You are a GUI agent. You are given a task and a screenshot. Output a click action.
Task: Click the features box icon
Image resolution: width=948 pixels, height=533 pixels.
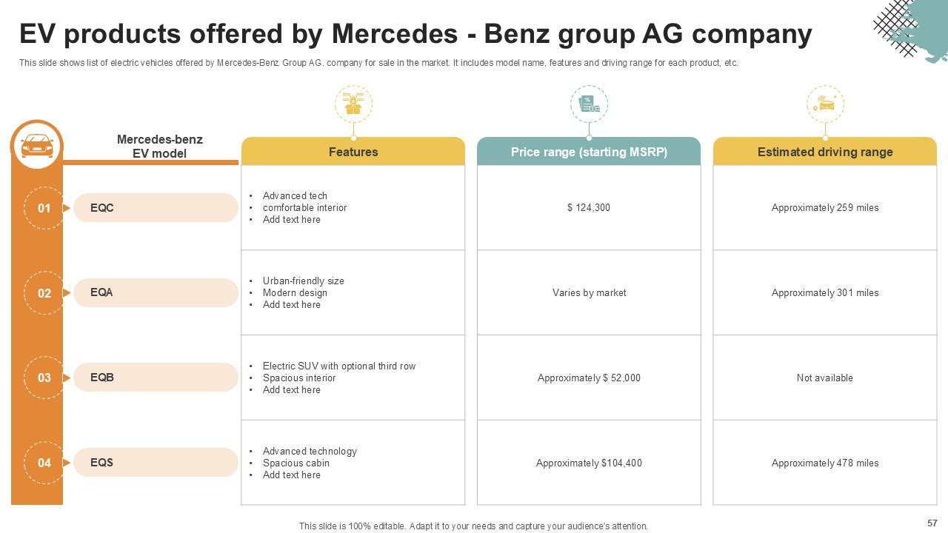353,104
